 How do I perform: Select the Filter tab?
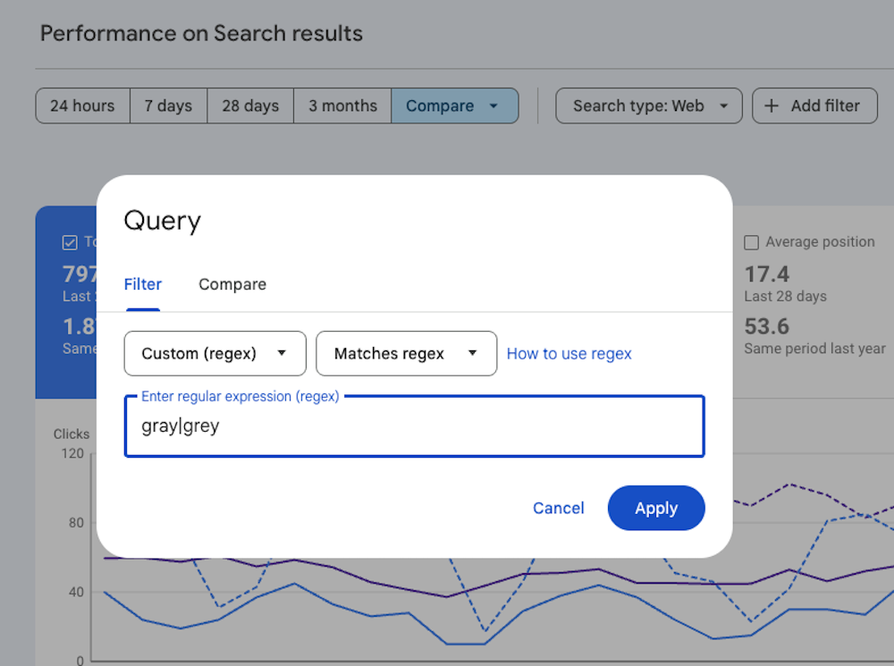(142, 284)
